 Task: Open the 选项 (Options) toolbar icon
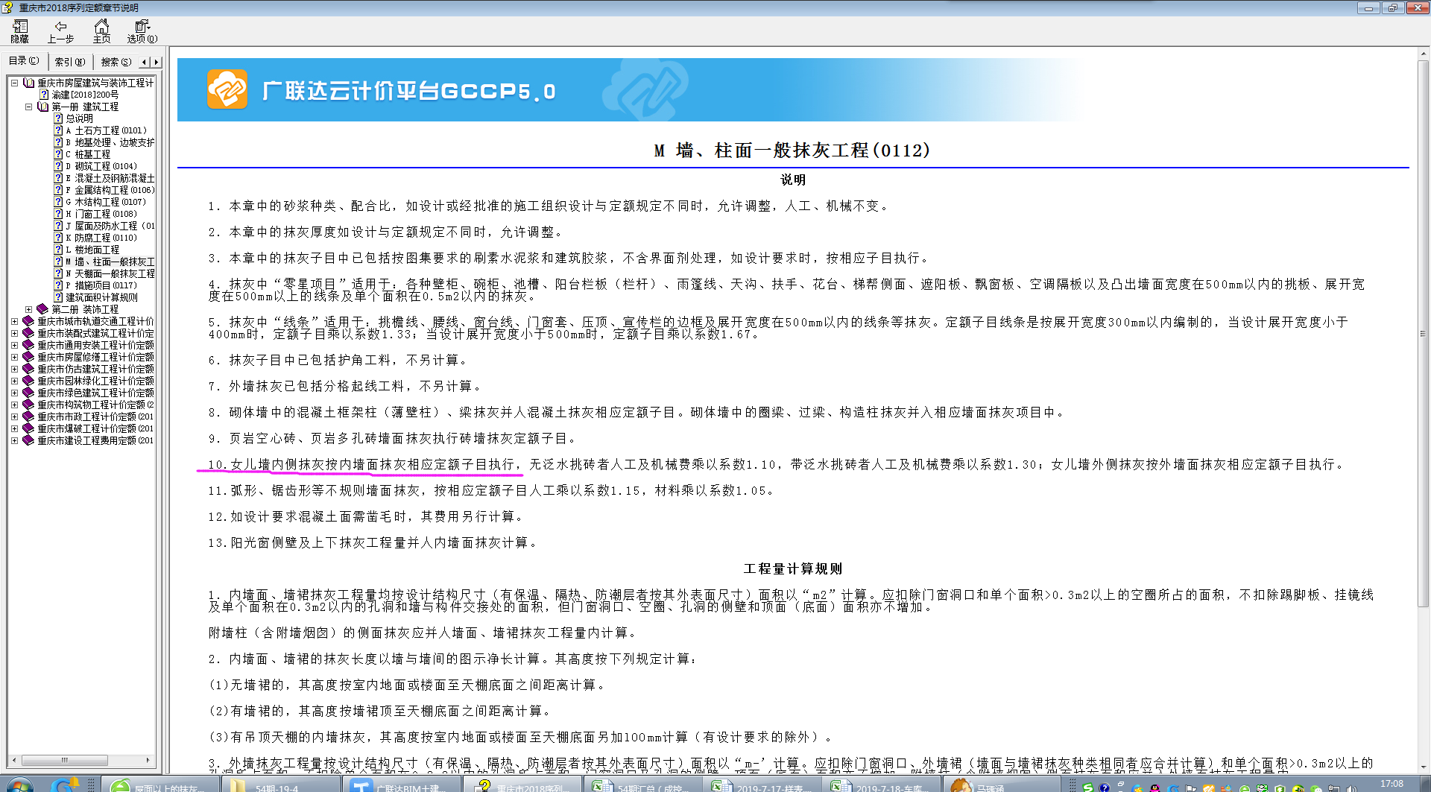coord(142,32)
